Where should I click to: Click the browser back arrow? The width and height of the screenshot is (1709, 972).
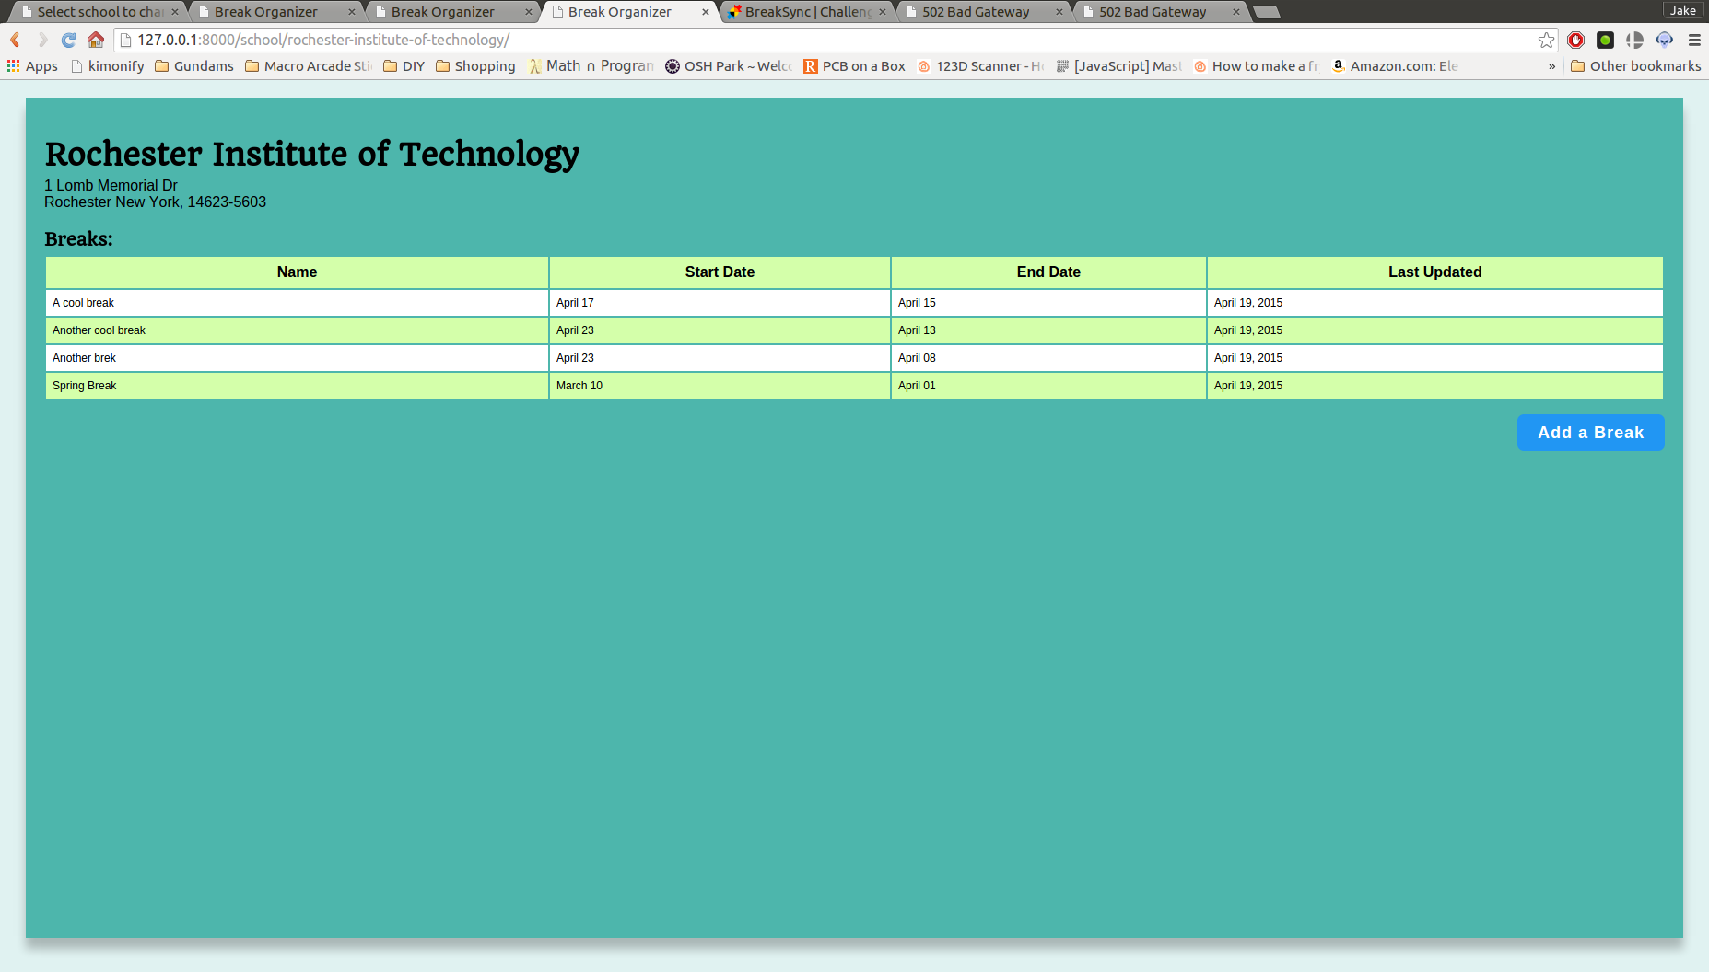(x=16, y=40)
